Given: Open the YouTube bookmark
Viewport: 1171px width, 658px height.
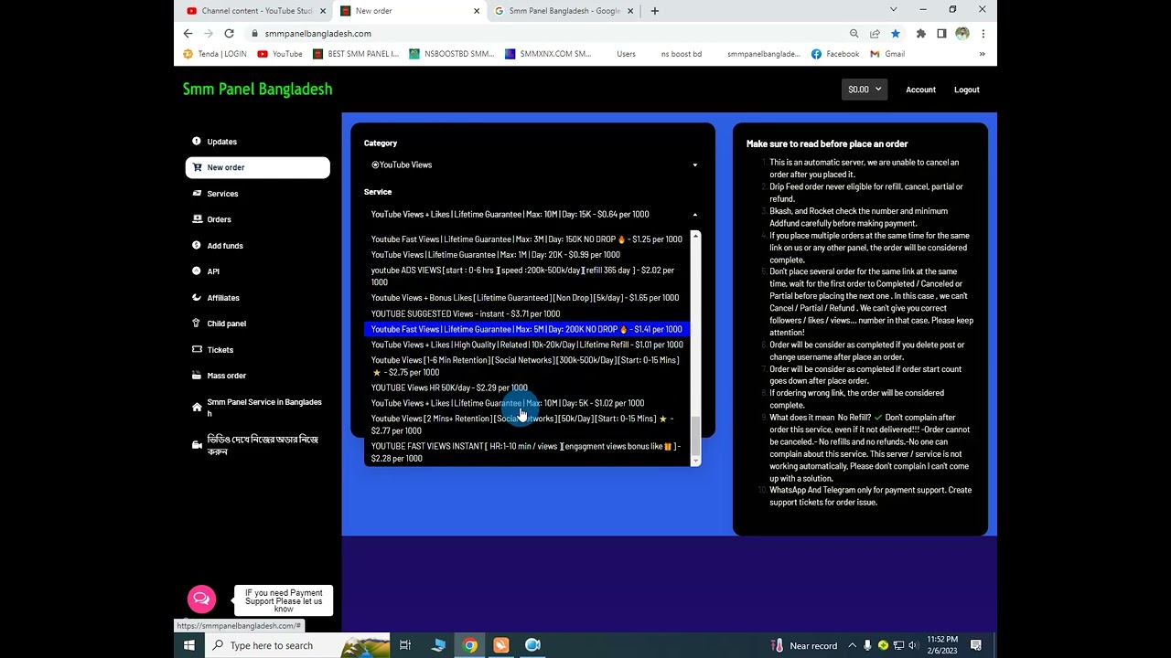Looking at the screenshot, I should tap(279, 54).
